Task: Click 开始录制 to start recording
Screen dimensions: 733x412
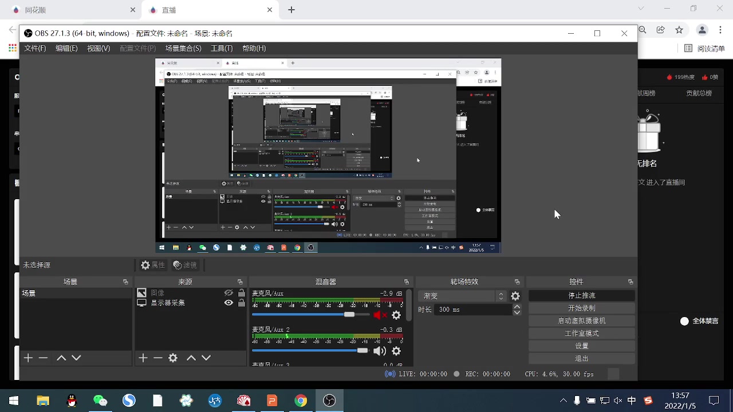Action: point(581,308)
